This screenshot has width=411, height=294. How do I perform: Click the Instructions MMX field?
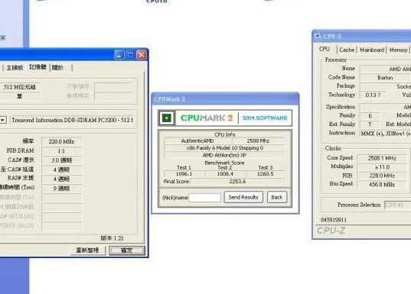pos(385,134)
